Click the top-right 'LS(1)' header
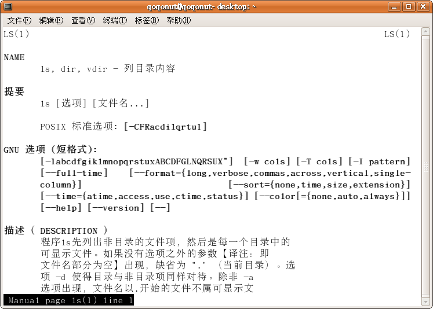The height and width of the screenshot is (309, 433). coord(397,34)
